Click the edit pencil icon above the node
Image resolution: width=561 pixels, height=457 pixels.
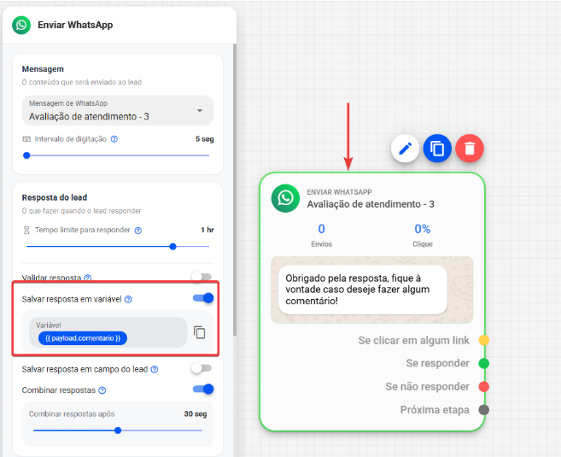(x=405, y=149)
